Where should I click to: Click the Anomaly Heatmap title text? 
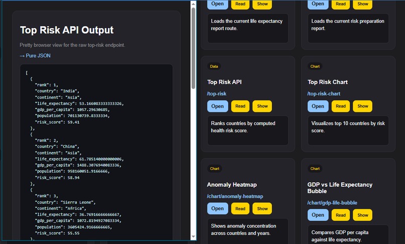pyautogui.click(x=232, y=185)
